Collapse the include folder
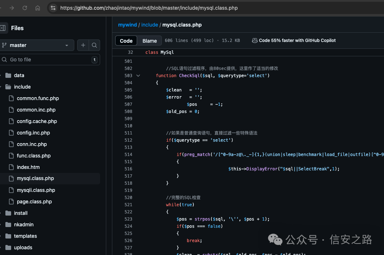The image size is (384, 255). tap(22, 87)
